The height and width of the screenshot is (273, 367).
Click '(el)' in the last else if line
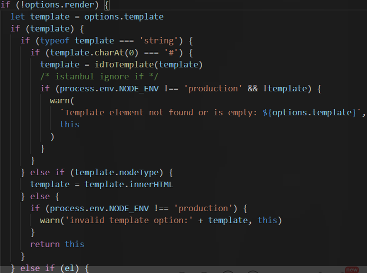point(69,269)
